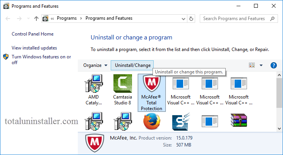The image size is (283, 155).
Task: Expand the Programs breadcrumb arrow
Action: point(81,19)
